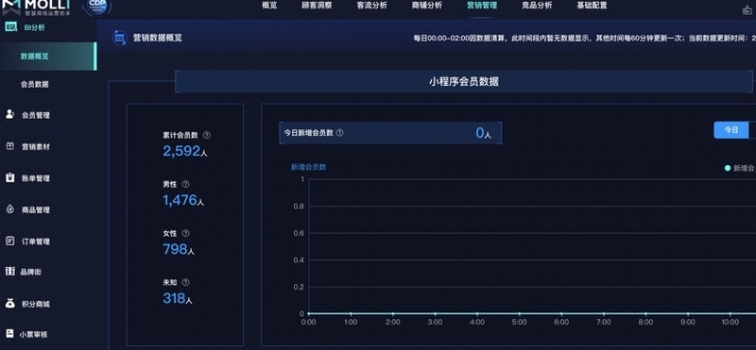Image resolution: width=756 pixels, height=350 pixels.
Task: Open 会员数据 submenu item
Action: 34,84
